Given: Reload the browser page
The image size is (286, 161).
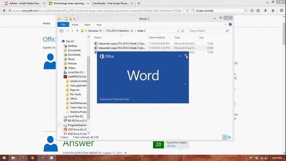Looking at the screenshot, I should point(187,11).
